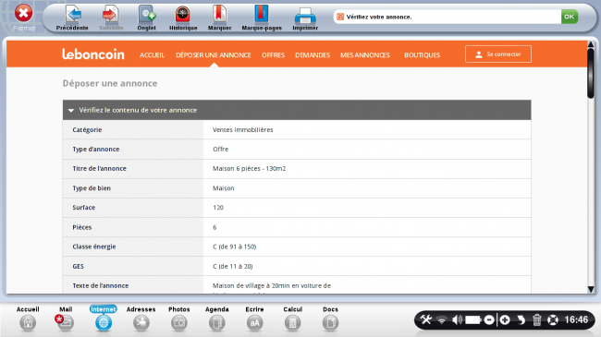Bookmark this page with Marquer

(x=219, y=18)
